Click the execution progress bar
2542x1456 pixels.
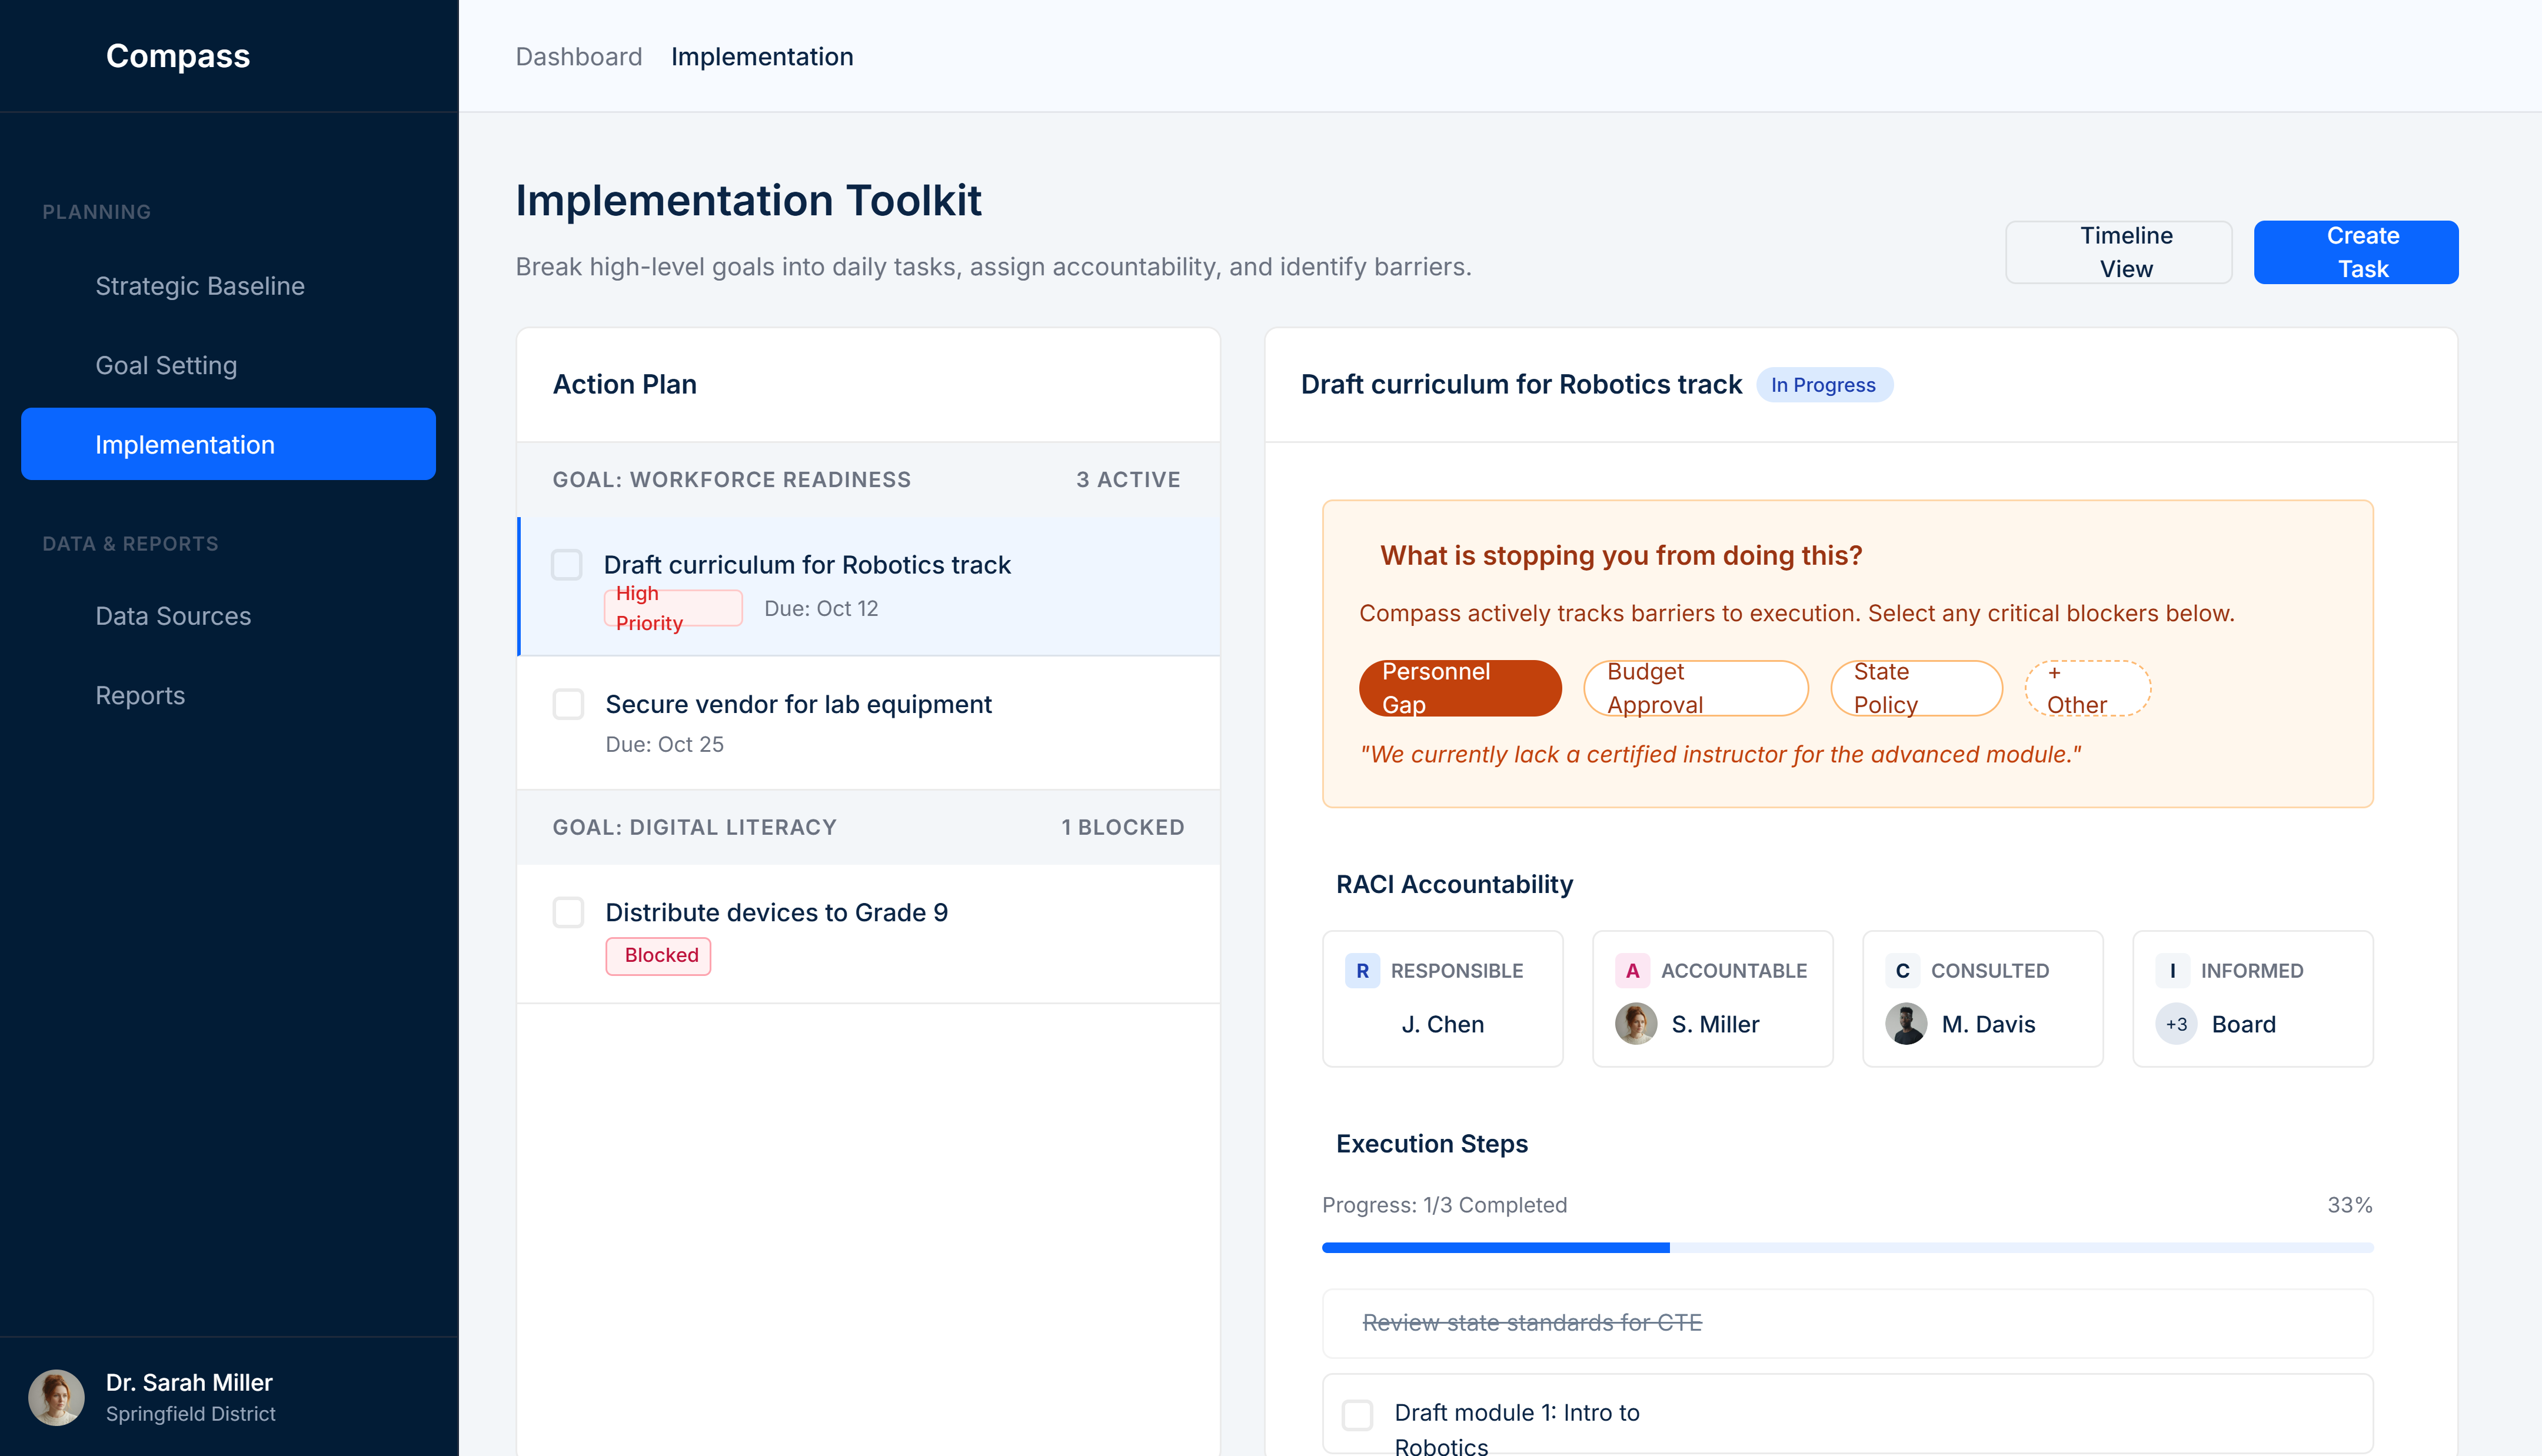1846,1247
